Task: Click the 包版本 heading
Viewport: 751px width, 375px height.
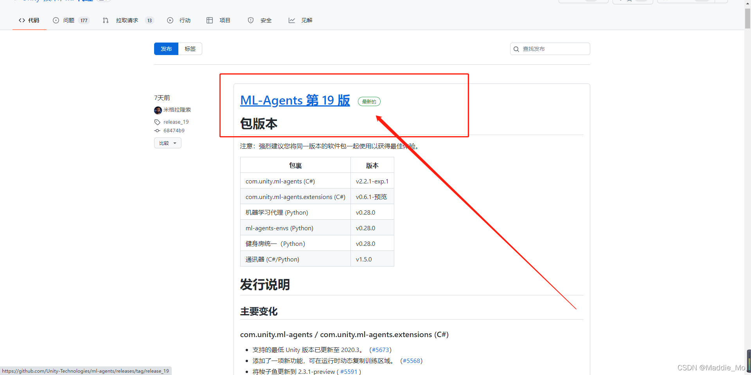Action: 259,124
